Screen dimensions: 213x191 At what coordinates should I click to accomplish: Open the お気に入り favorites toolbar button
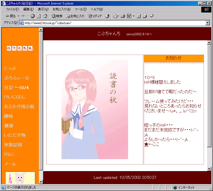click(x=75, y=16)
